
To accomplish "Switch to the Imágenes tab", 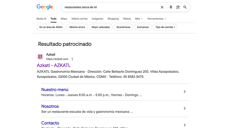I will pyautogui.click(x=97, y=19).
